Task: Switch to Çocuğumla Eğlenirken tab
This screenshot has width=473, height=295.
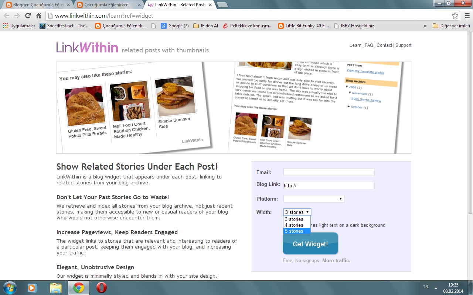Action: tap(109, 5)
